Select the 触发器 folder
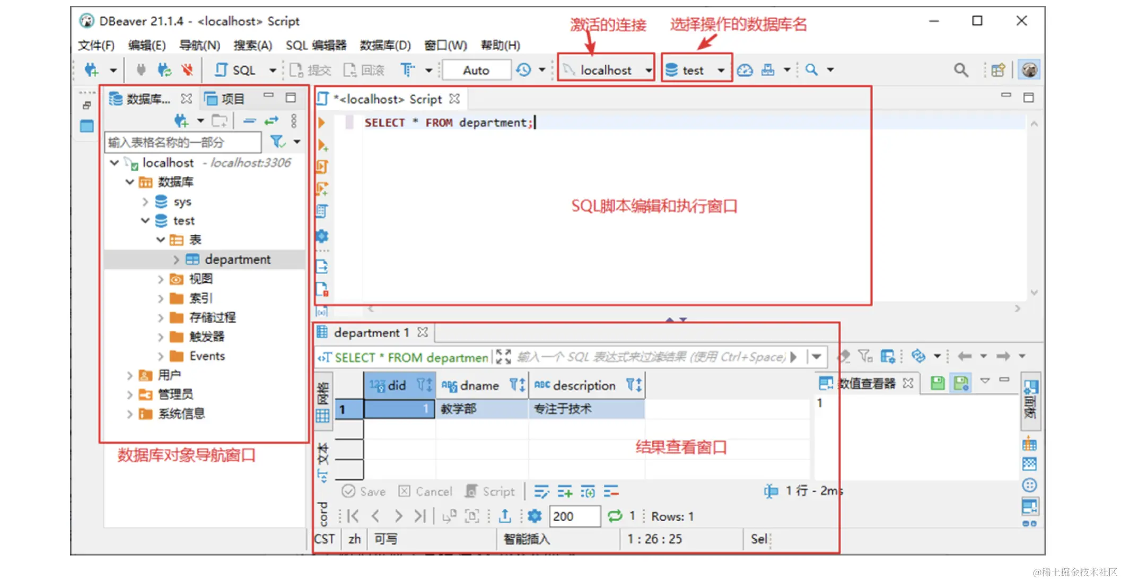This screenshot has width=1121, height=581. point(206,337)
